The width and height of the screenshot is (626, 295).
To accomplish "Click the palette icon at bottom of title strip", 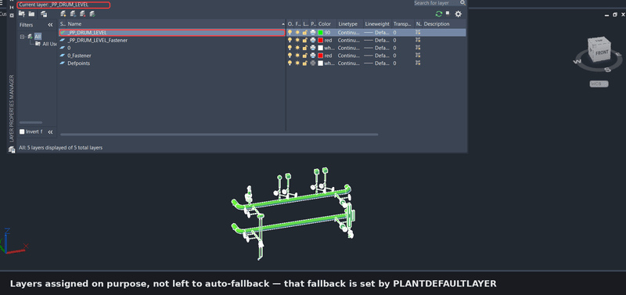I will [x=12, y=149].
